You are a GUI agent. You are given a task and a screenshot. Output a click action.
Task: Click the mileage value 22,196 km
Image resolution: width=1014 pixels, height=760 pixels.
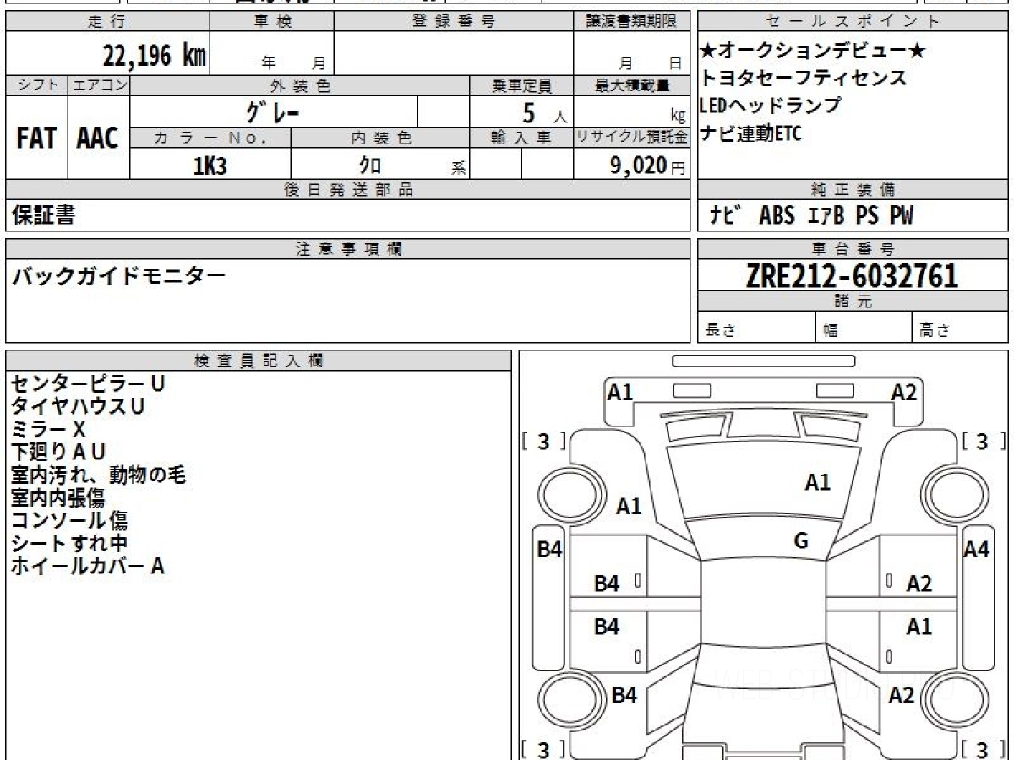coord(155,57)
